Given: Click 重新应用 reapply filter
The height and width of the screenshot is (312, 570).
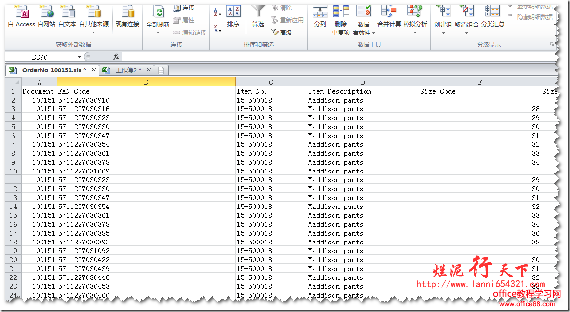Looking at the screenshot, I should 287,20.
